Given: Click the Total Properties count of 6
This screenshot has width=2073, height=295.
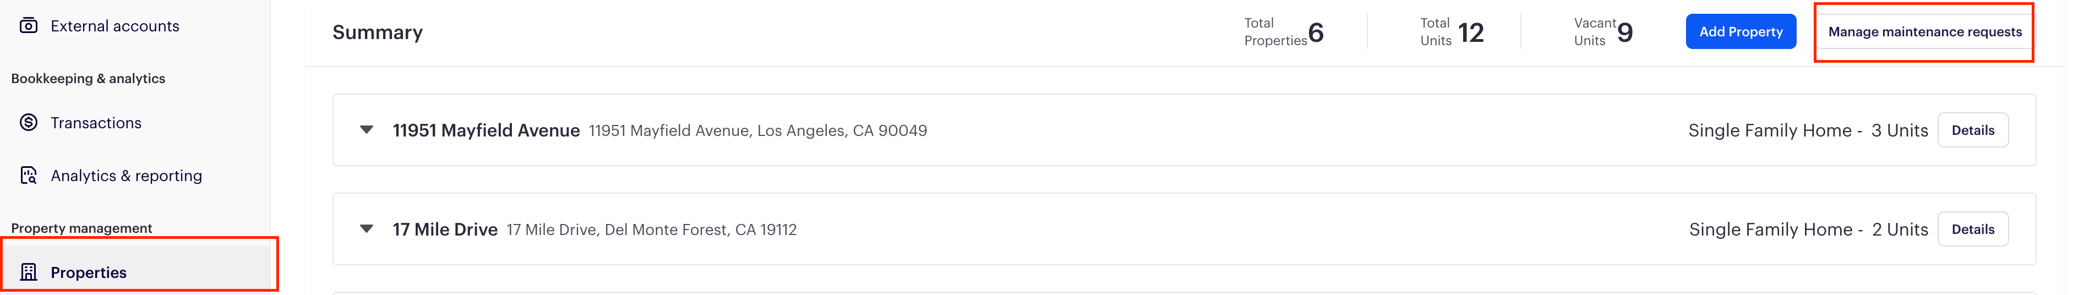Looking at the screenshot, I should pyautogui.click(x=1316, y=32).
